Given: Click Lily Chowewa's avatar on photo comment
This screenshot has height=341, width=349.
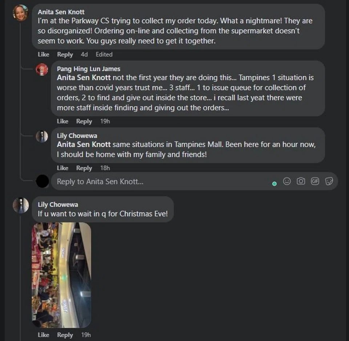Looking at the screenshot, I should coord(21,205).
